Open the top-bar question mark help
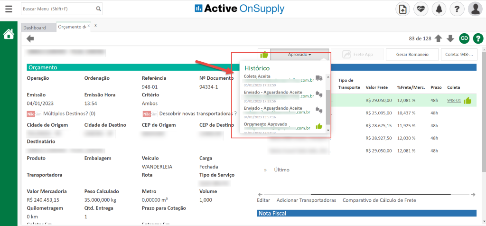This screenshot has height=226, width=486. (x=457, y=9)
